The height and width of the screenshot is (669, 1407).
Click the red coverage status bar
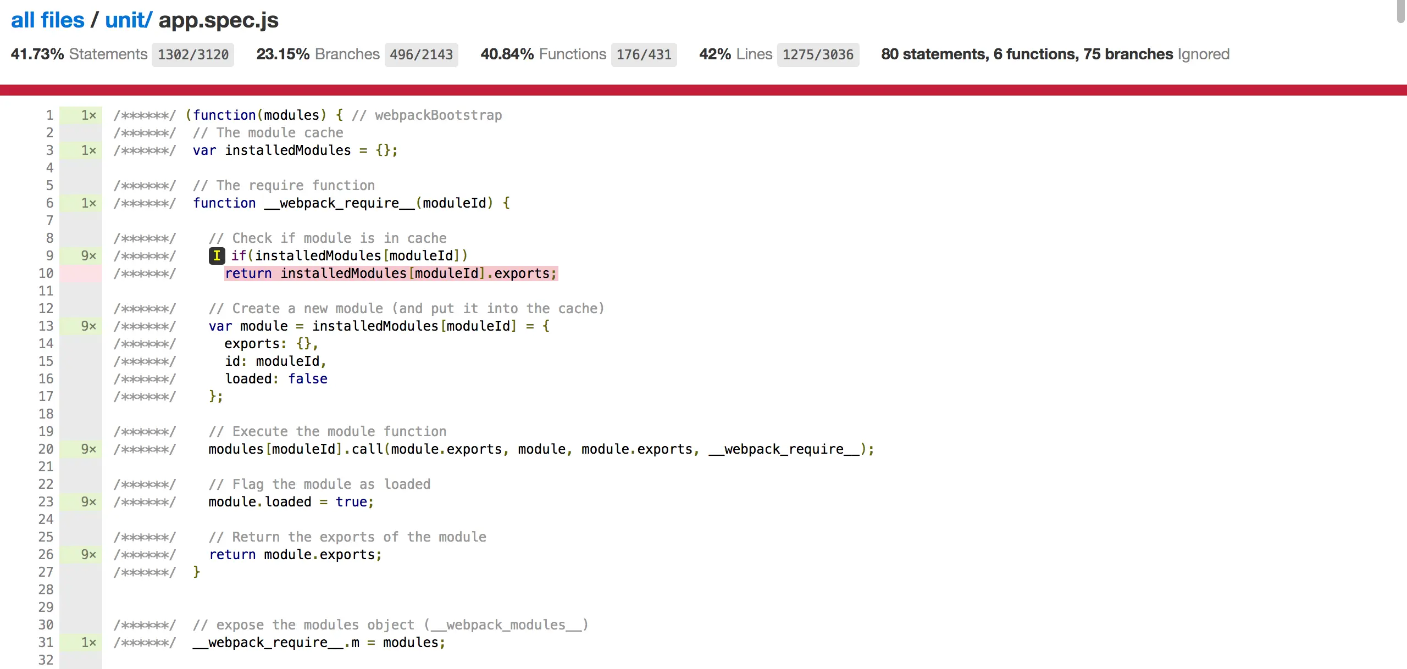703,90
